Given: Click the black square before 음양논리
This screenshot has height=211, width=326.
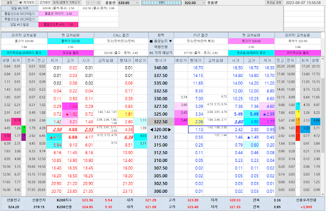Looking at the screenshot, I should 151,41.
